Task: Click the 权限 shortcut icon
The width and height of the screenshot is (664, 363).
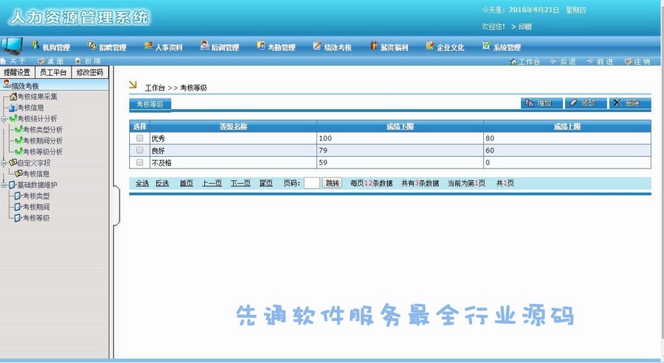Action: point(78,61)
